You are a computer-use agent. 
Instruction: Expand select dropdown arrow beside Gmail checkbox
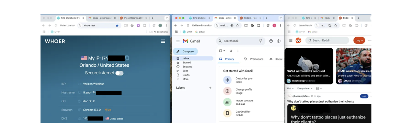[x=224, y=51]
